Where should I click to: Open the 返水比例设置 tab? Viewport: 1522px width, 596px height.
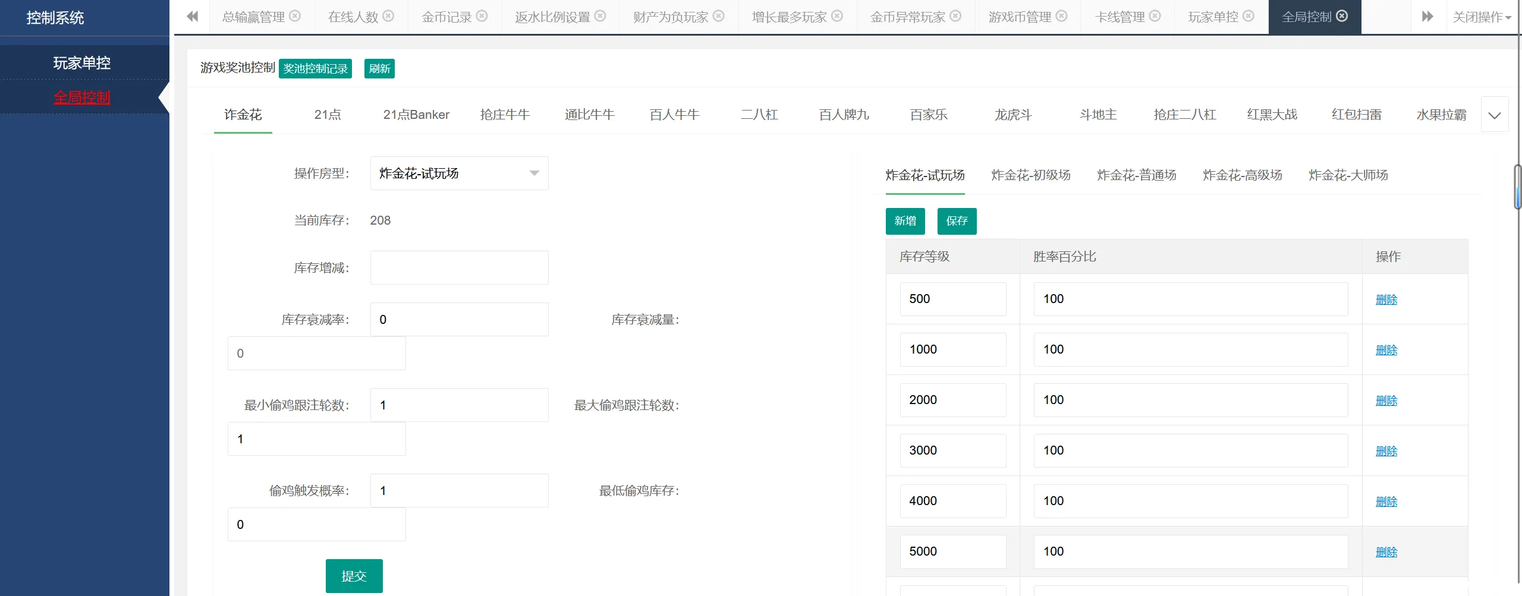pyautogui.click(x=552, y=17)
